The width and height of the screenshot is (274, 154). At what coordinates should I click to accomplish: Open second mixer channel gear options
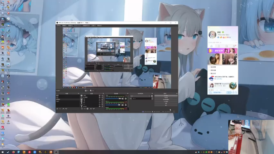126,105
